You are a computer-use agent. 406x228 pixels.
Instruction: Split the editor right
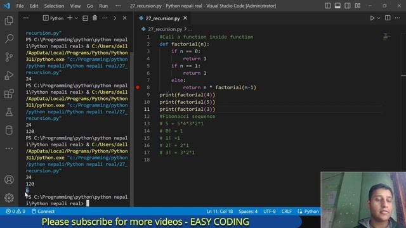point(388,18)
